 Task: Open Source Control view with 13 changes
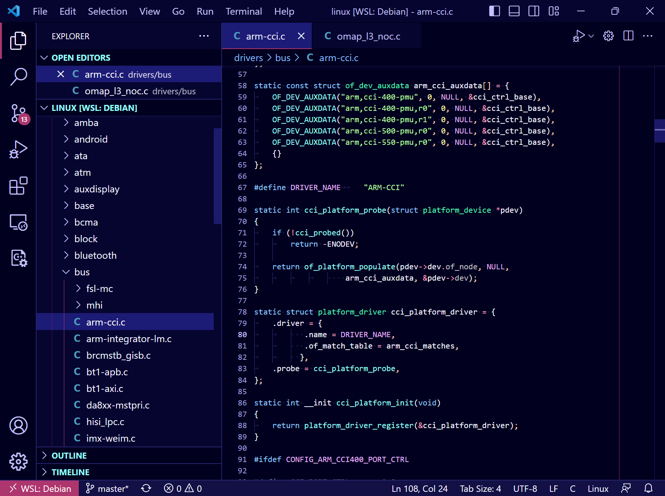point(18,114)
